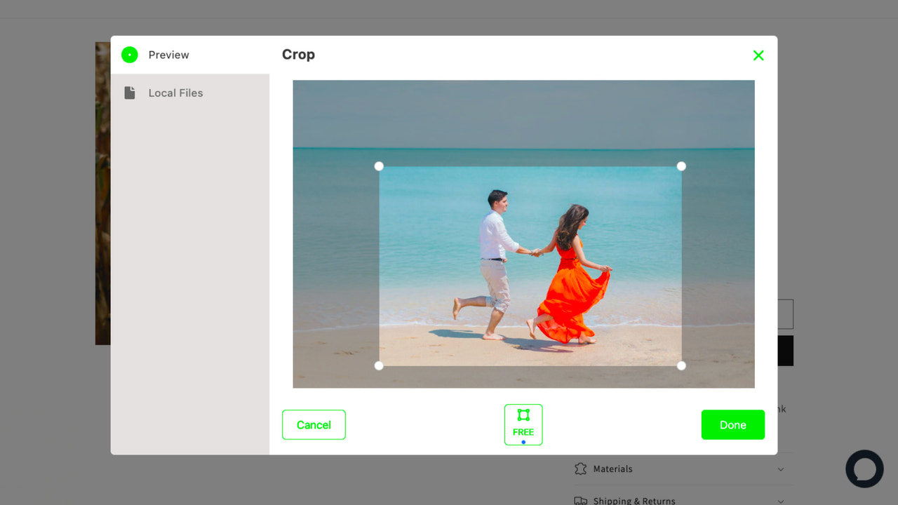This screenshot has width=898, height=505.
Task: Click the FREE aspect ratio crop icon
Action: click(x=523, y=414)
